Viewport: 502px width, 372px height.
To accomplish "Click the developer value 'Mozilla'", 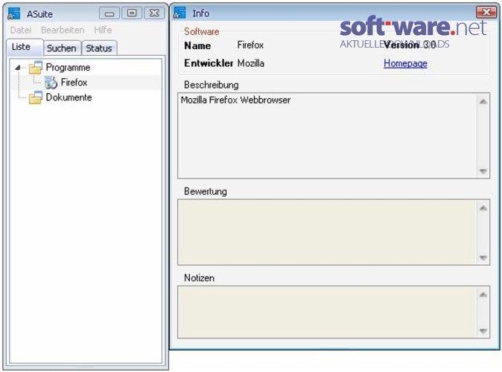I will point(251,63).
